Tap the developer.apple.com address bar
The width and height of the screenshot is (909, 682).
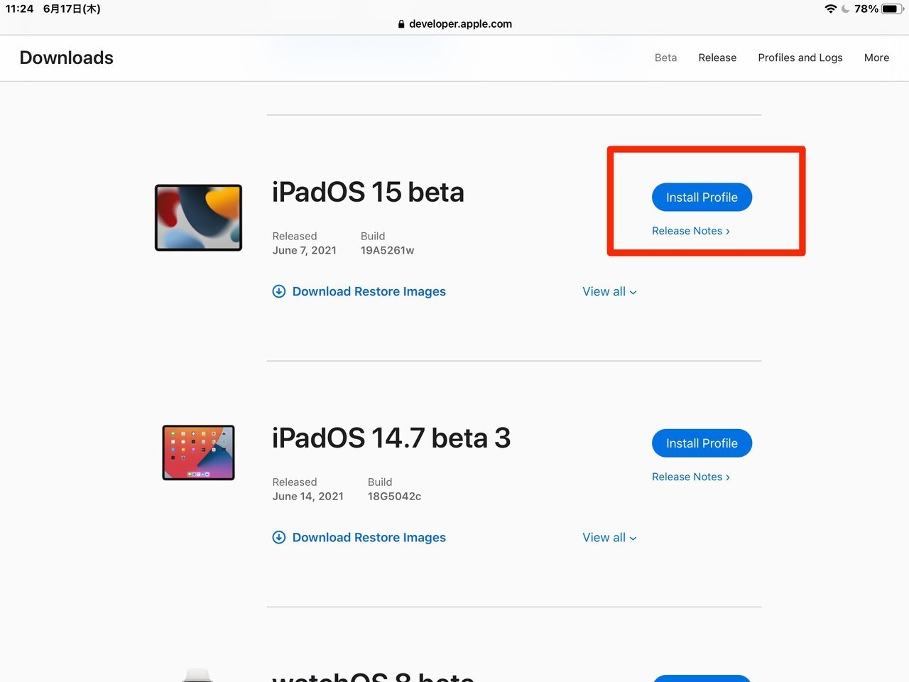pyautogui.click(x=460, y=23)
